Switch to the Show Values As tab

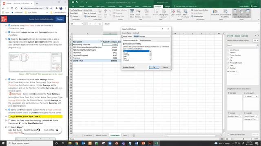click(x=145, y=41)
